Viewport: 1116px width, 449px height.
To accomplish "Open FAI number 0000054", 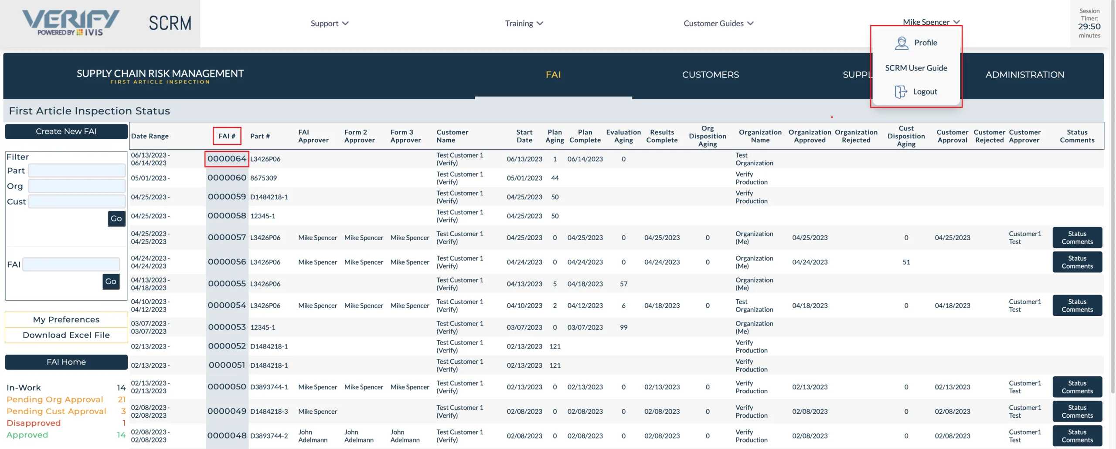I will (227, 305).
